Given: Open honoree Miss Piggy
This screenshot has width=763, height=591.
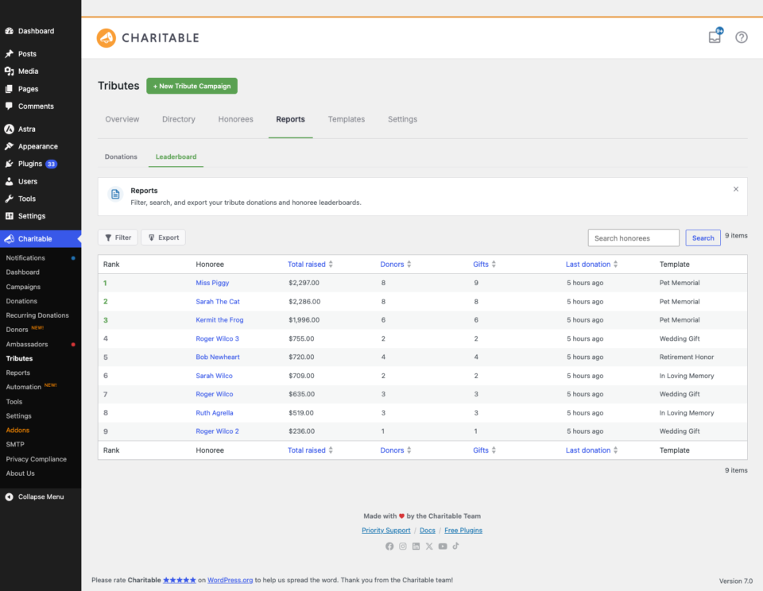Looking at the screenshot, I should point(212,283).
